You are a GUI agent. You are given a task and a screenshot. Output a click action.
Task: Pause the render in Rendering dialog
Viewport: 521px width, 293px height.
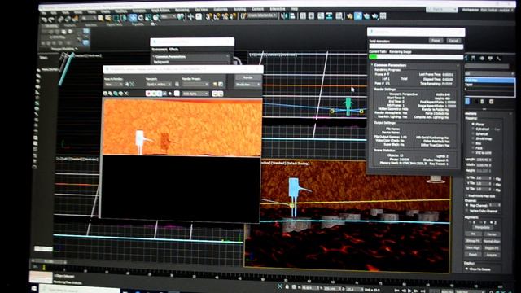click(x=436, y=41)
